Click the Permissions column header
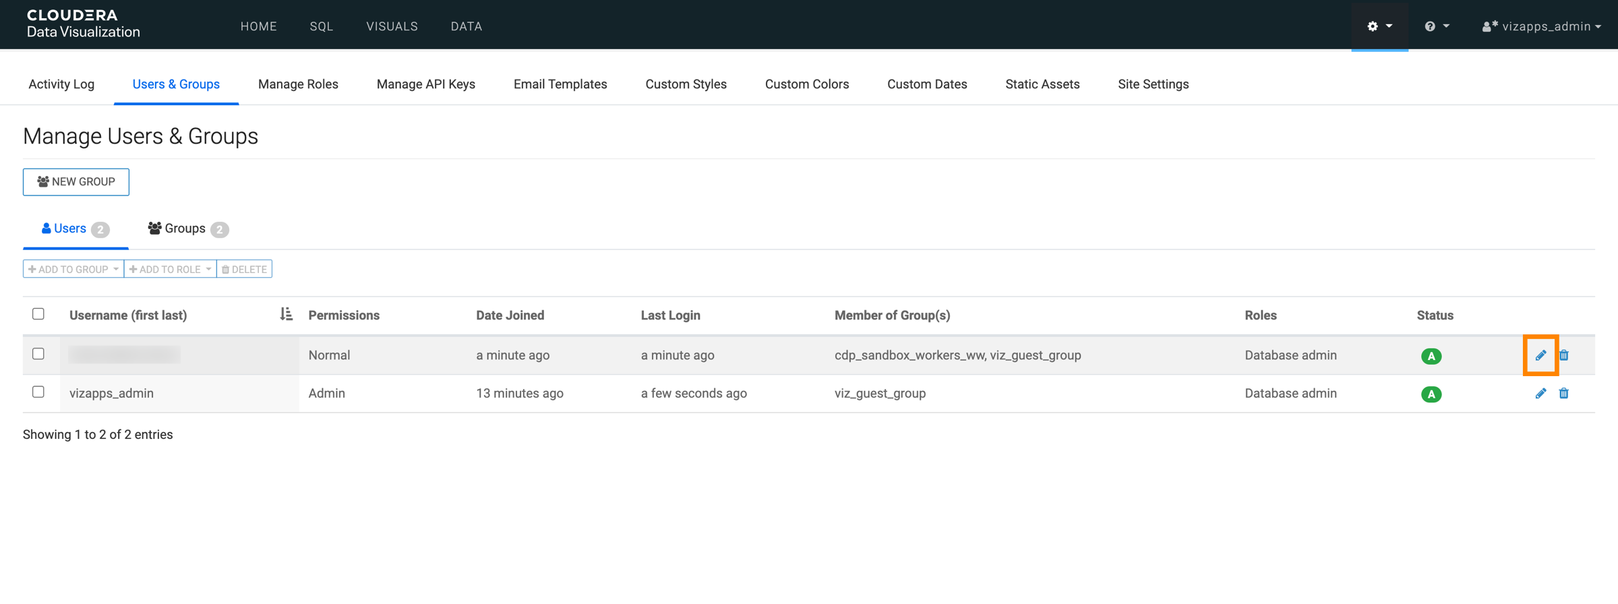The width and height of the screenshot is (1618, 604). (x=344, y=315)
